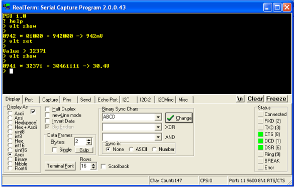
Task: Open the ABCD sync chars dropdown
Action: point(158,117)
